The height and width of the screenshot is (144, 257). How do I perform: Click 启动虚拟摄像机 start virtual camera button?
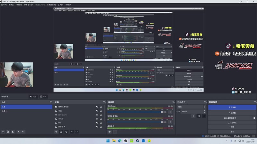coord(230,118)
